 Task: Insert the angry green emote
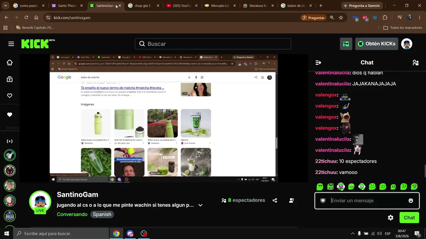point(330,187)
